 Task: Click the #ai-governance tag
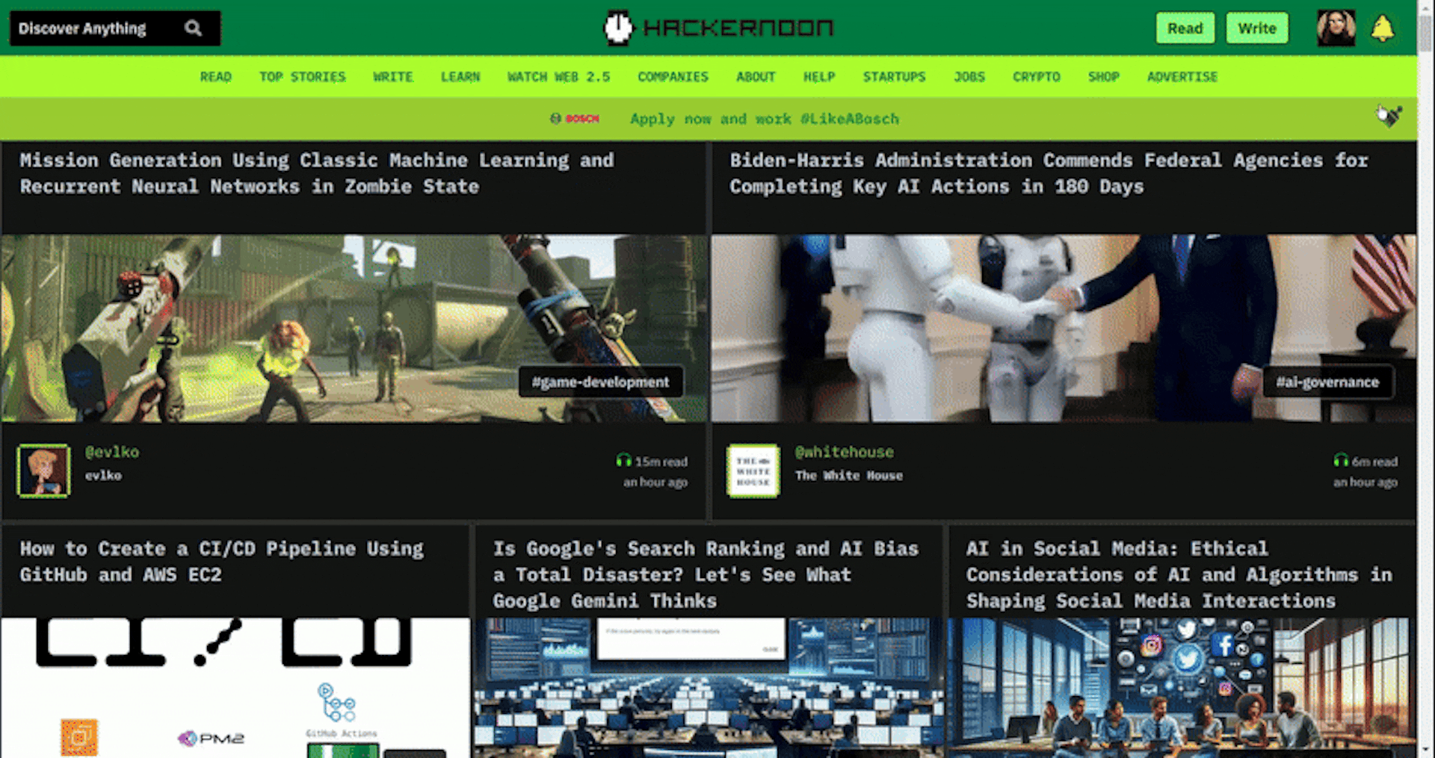click(1327, 382)
